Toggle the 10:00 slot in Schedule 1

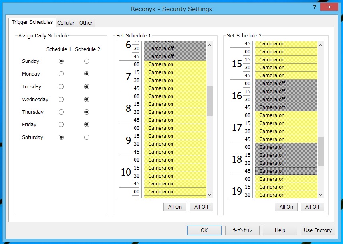(x=175, y=160)
